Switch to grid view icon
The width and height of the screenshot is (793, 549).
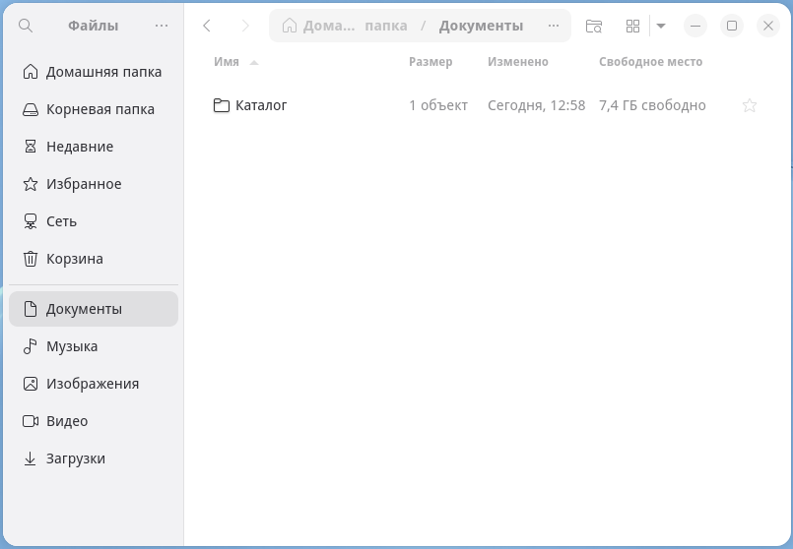click(632, 26)
